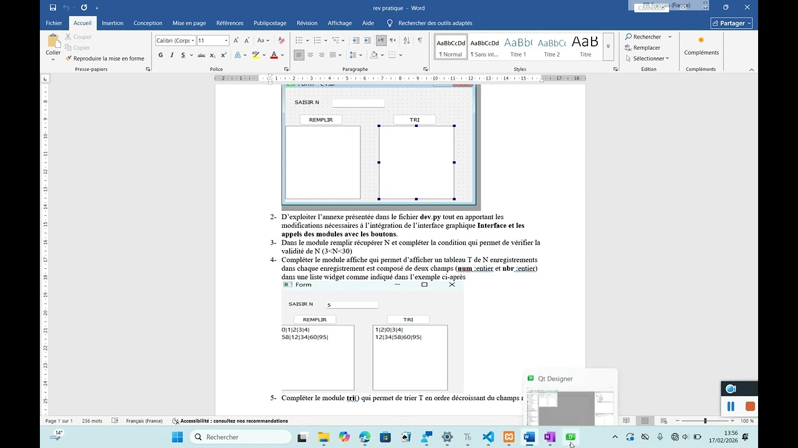Align text to the left

pyautogui.click(x=299, y=55)
